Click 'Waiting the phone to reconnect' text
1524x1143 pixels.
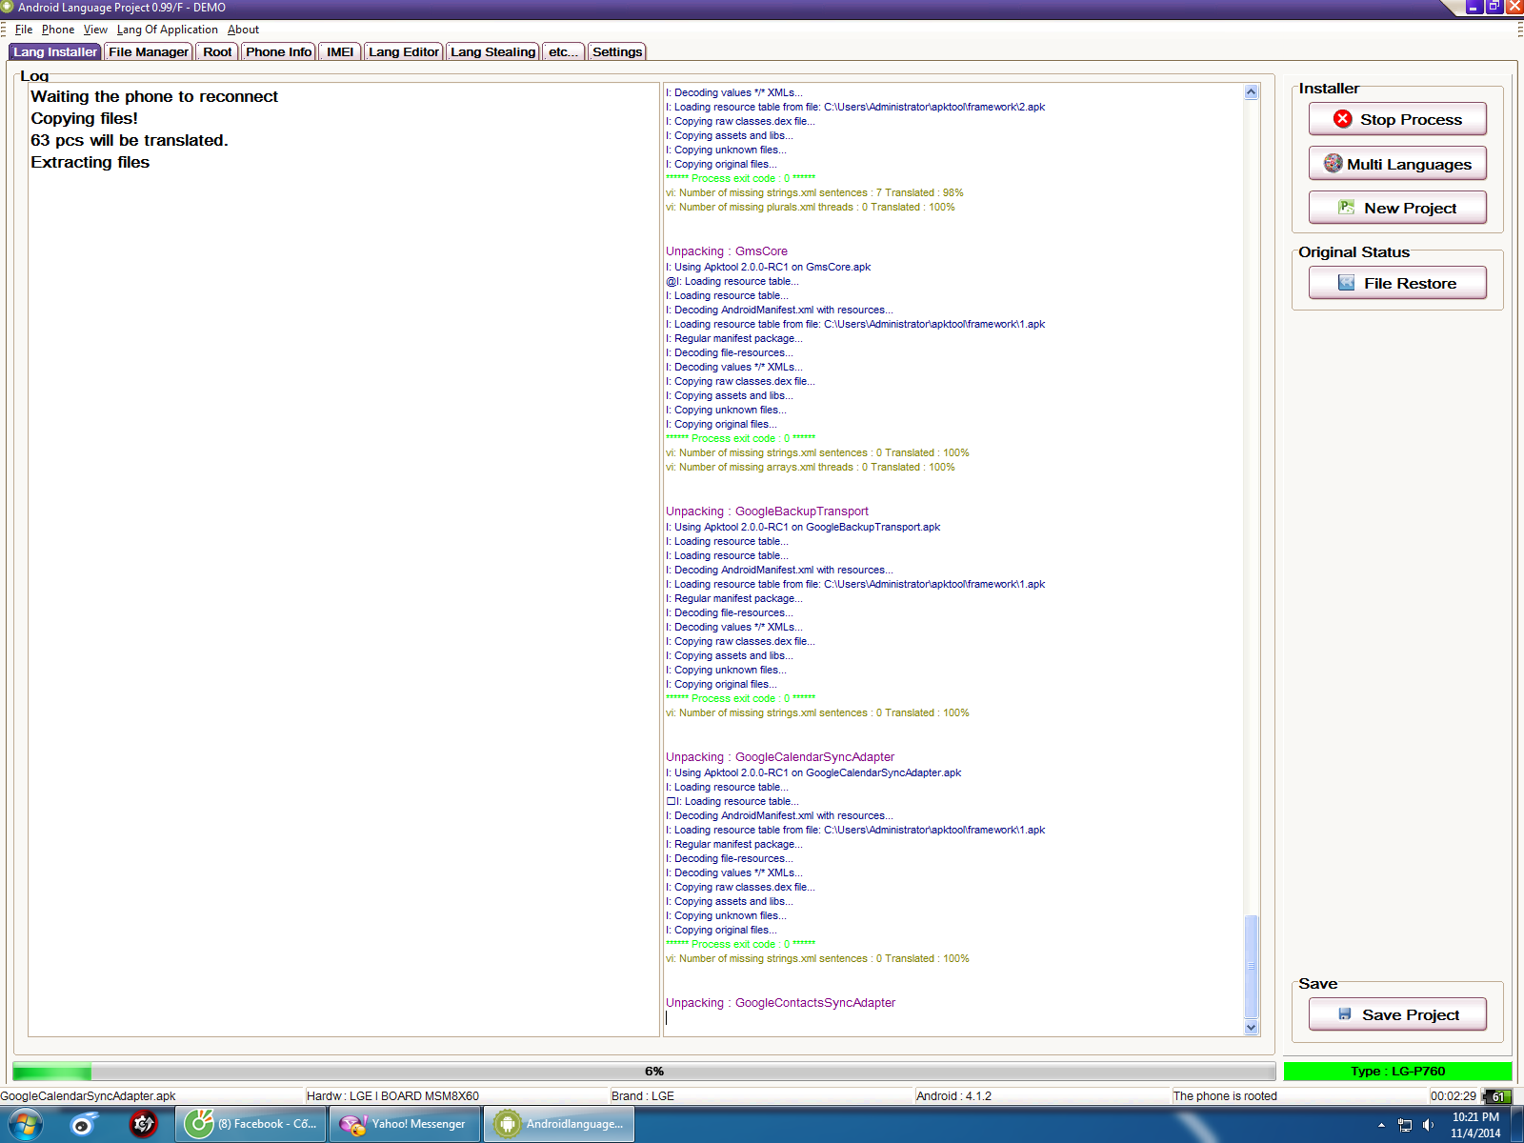click(154, 96)
